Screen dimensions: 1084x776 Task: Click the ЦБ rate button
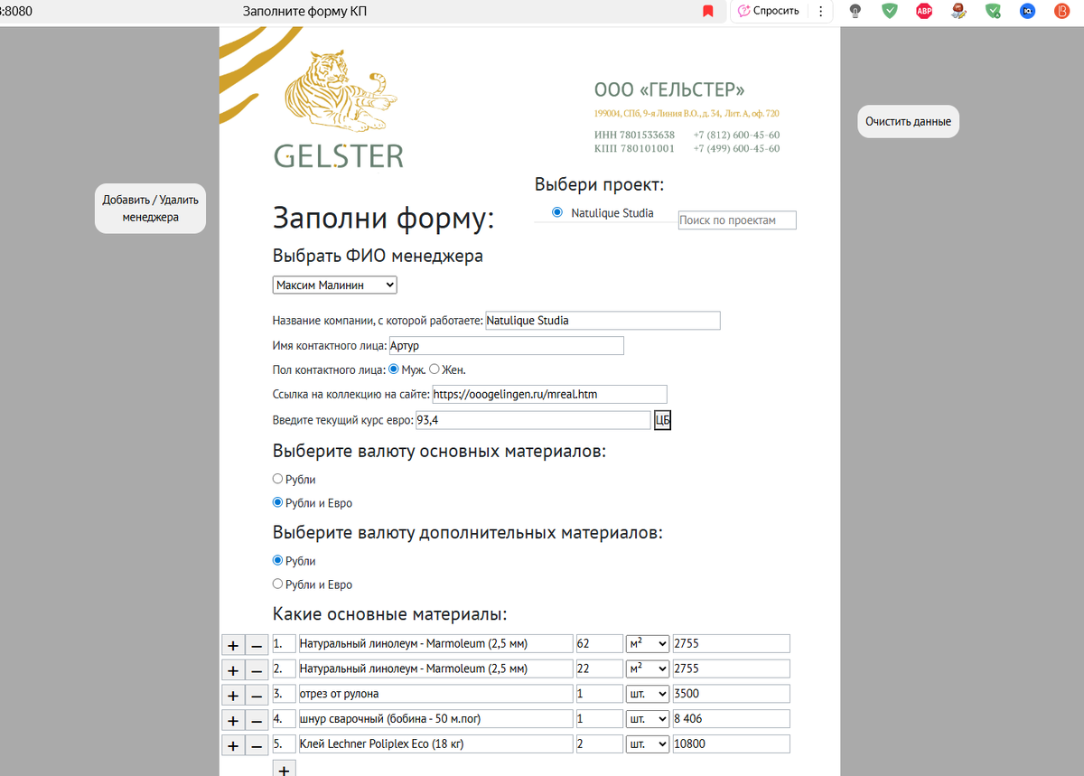(662, 419)
